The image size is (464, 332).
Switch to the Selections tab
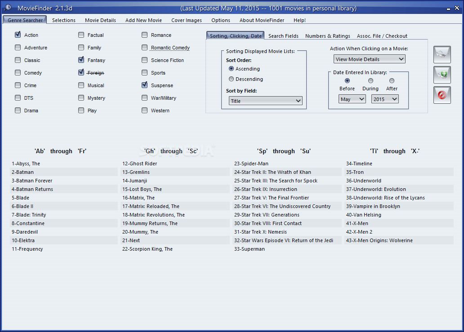click(x=64, y=20)
